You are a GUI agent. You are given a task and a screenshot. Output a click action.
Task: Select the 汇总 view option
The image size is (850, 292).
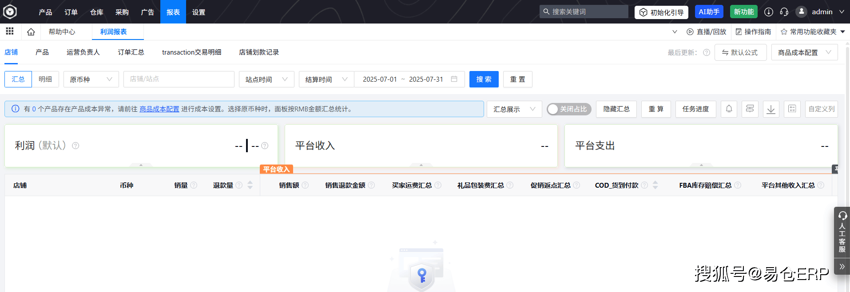[x=18, y=79]
